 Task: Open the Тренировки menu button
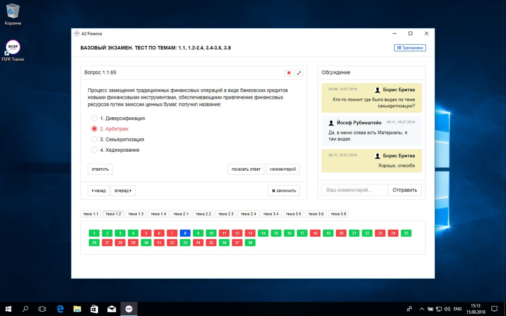(410, 48)
